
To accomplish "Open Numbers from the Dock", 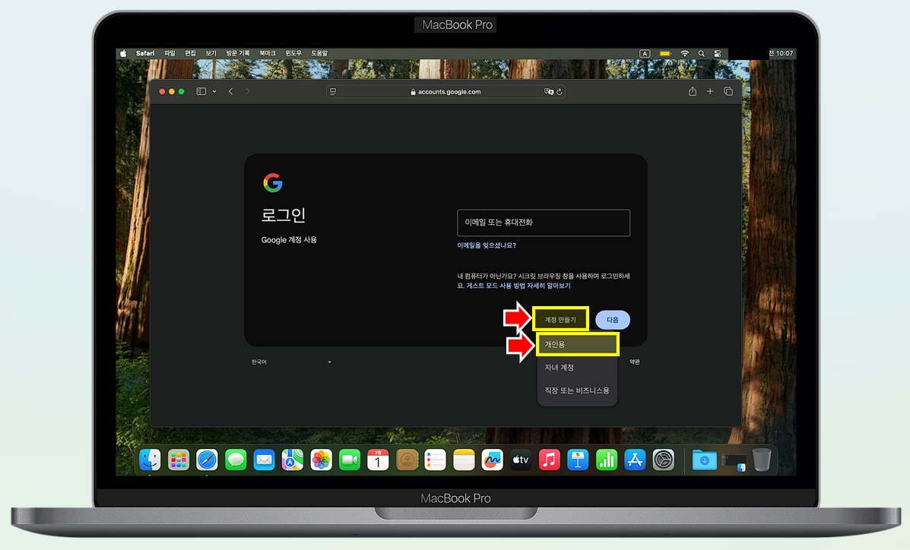I will pos(607,460).
